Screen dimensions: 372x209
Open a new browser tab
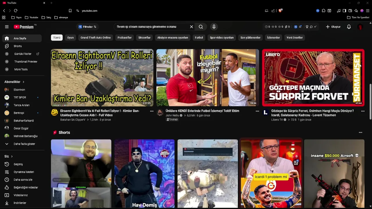[51, 3]
